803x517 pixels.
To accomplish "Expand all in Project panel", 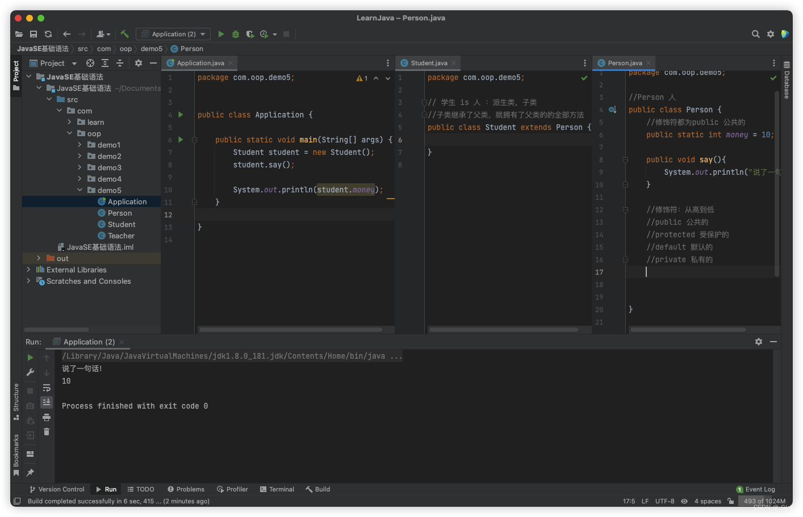I will 105,63.
